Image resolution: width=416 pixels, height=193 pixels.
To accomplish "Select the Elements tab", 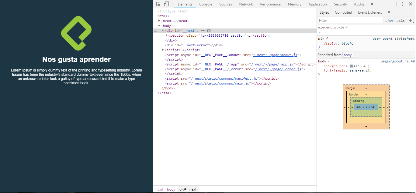I will [185, 4].
